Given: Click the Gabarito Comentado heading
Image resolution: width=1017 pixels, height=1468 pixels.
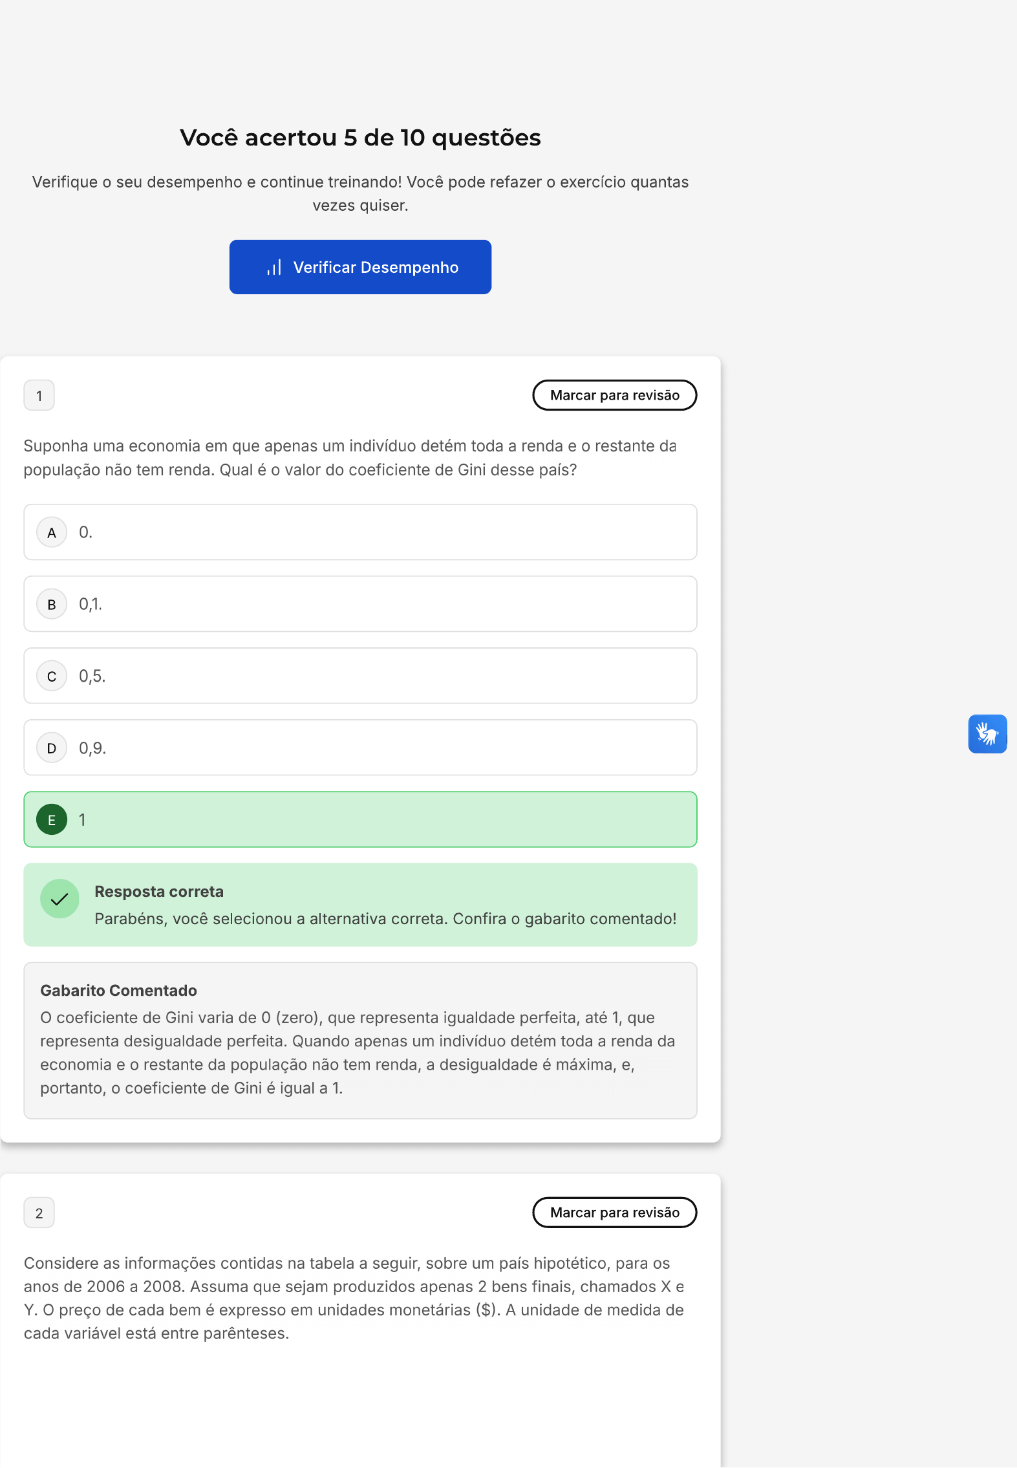Looking at the screenshot, I should 118,990.
